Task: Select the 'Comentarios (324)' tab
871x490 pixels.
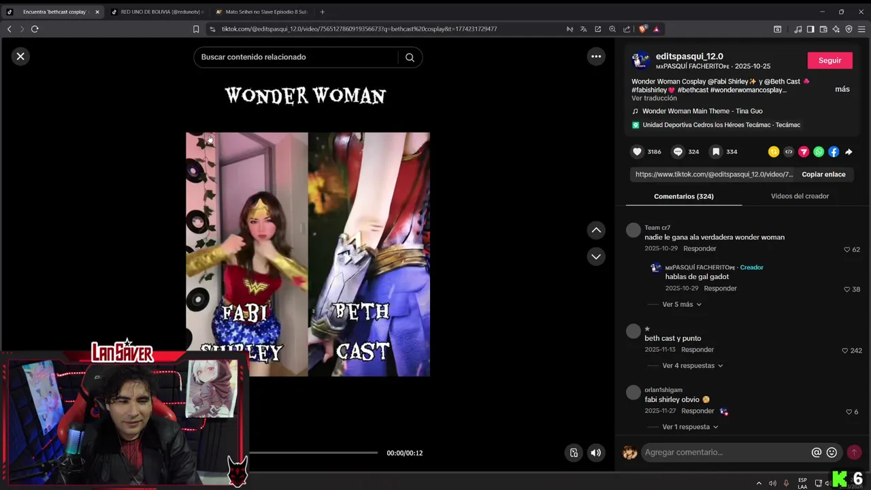Action: click(684, 196)
